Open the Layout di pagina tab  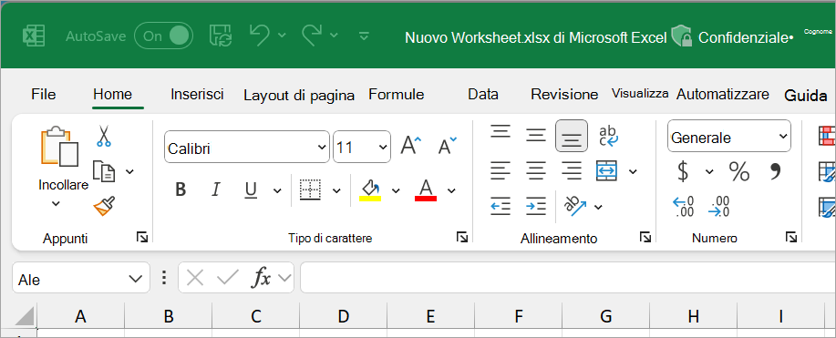(x=299, y=96)
